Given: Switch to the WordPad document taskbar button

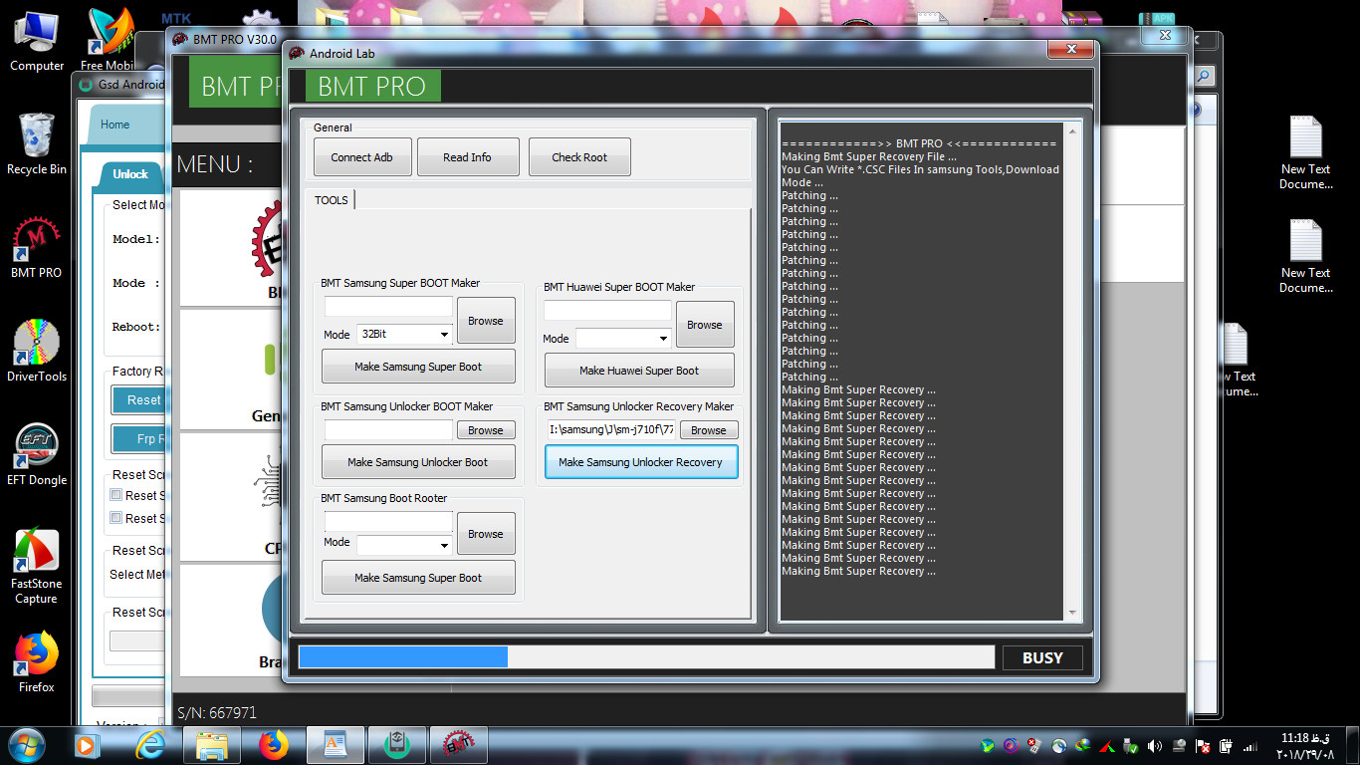Looking at the screenshot, I should (336, 744).
